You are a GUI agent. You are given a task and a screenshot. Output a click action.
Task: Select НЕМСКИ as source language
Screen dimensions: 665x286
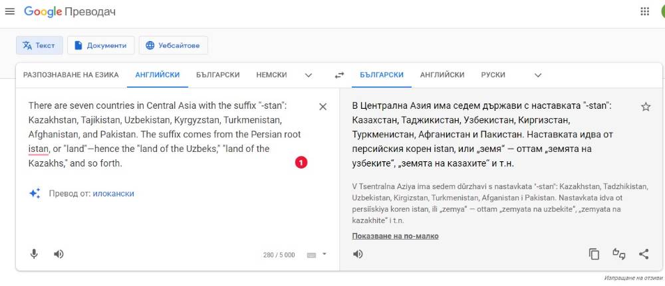(x=271, y=75)
